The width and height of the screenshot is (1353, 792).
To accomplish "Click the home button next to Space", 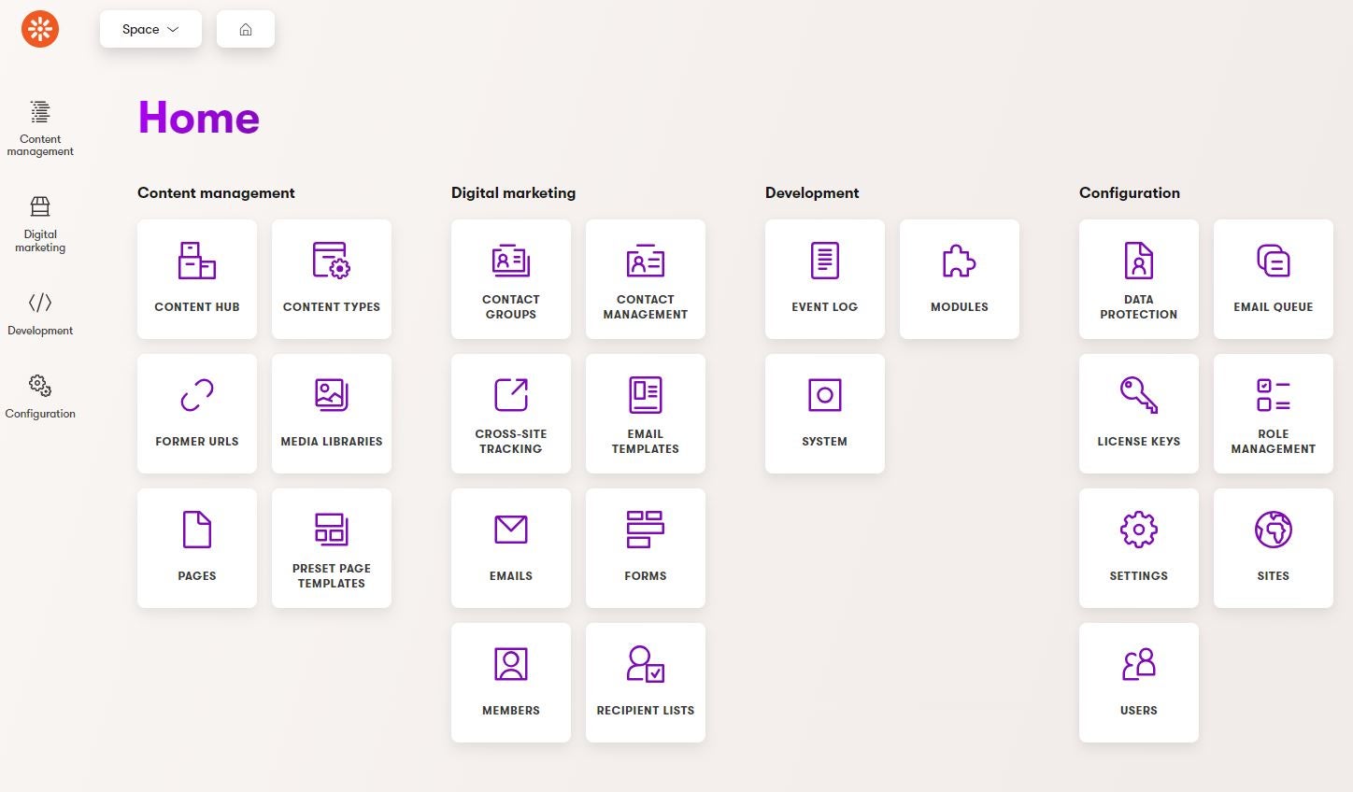I will [x=245, y=29].
